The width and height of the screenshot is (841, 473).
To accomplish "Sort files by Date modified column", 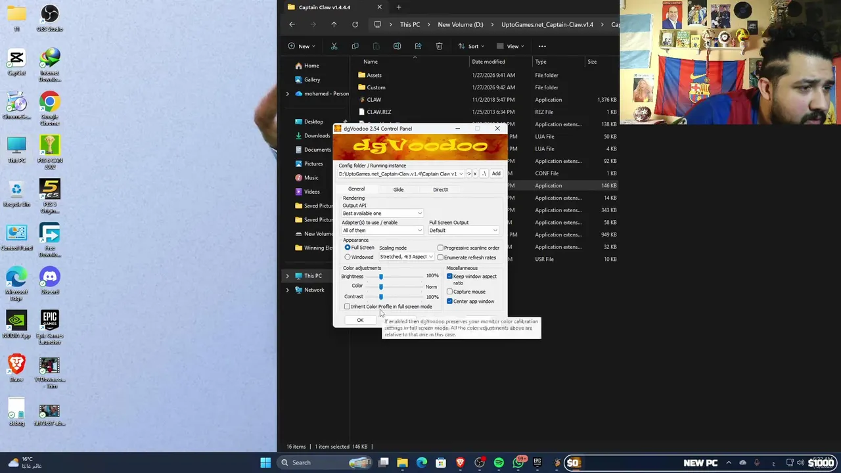I will [x=488, y=62].
